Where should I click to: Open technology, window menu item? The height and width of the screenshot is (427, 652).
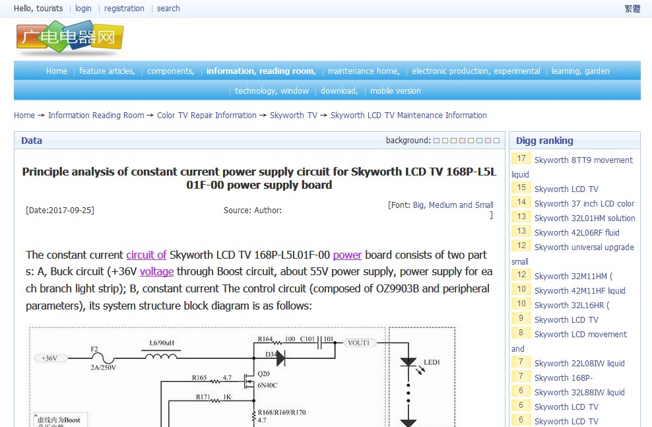[x=271, y=90]
